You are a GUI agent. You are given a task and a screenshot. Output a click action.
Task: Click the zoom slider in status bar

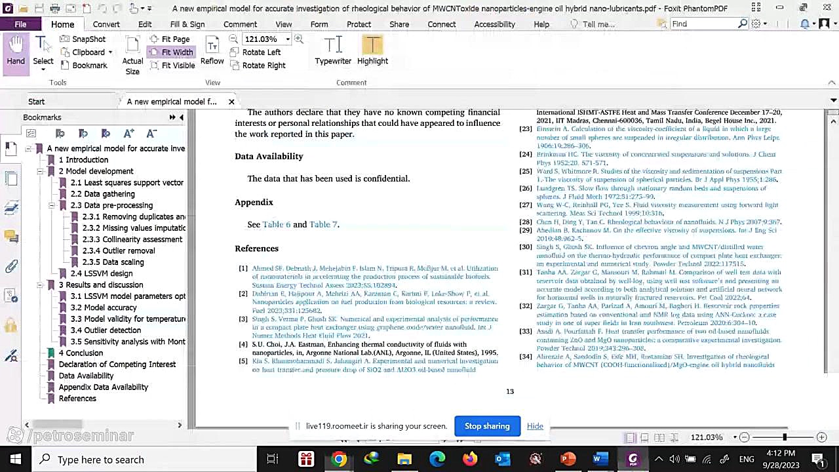[784, 437]
